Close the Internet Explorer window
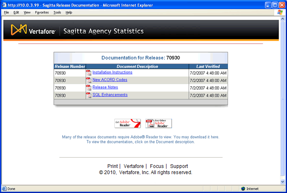287x193 pixels. 282,5
